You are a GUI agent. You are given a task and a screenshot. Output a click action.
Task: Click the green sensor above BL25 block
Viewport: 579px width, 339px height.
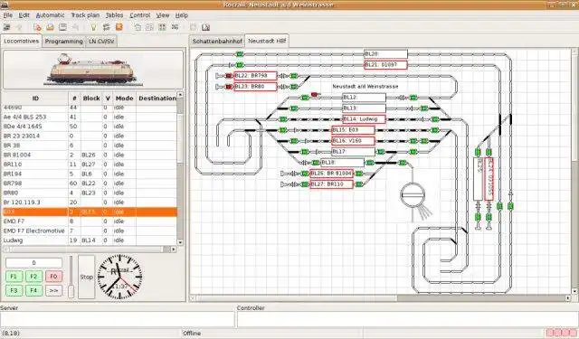tap(478, 152)
